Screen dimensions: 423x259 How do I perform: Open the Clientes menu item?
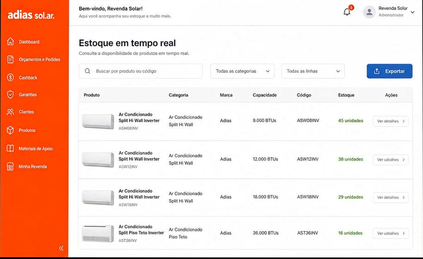(26, 112)
